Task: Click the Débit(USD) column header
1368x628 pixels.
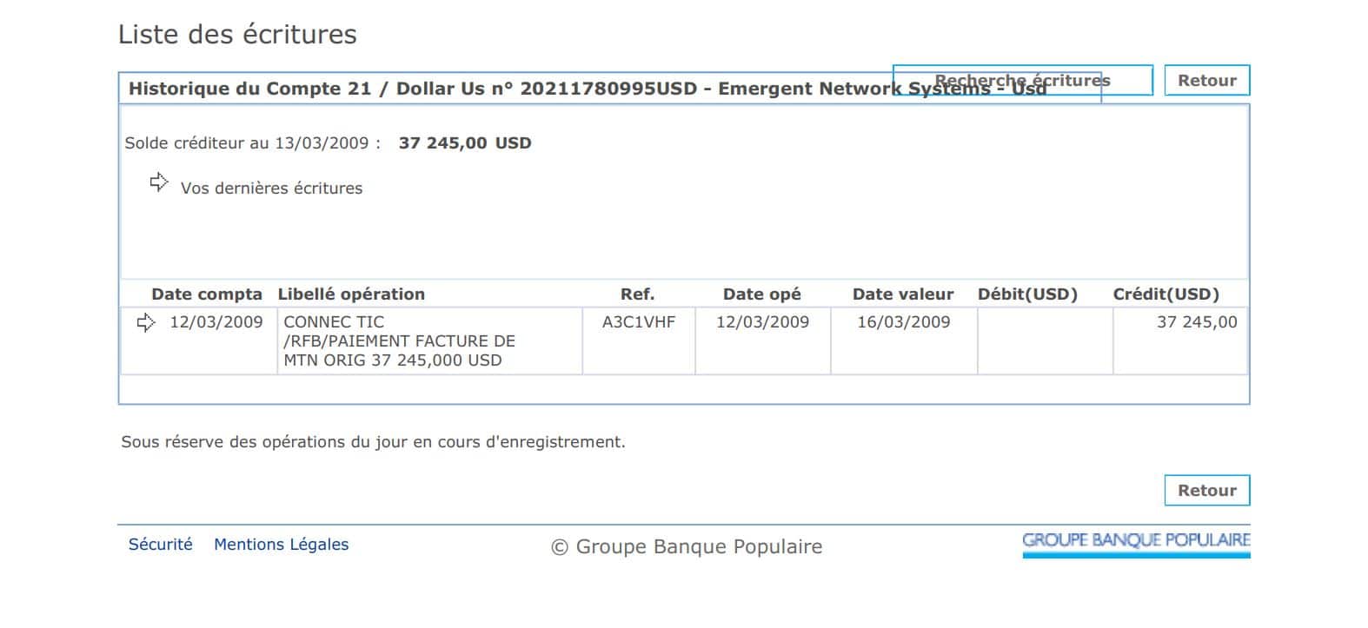Action: (1027, 294)
